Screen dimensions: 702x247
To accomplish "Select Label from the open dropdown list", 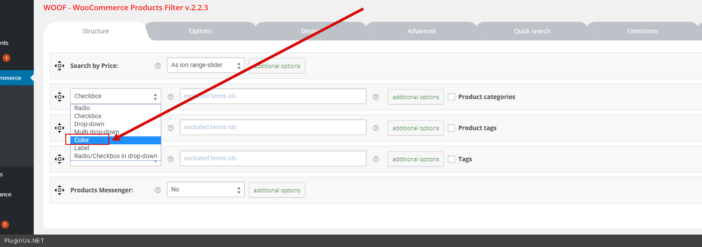I will point(116,148).
